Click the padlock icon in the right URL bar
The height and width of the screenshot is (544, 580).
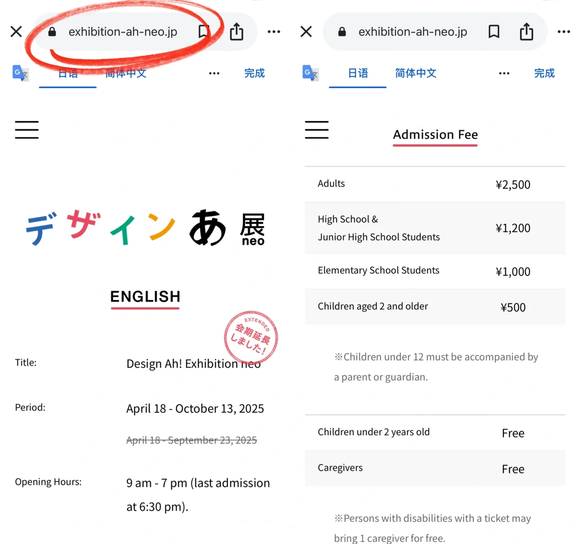(x=341, y=31)
